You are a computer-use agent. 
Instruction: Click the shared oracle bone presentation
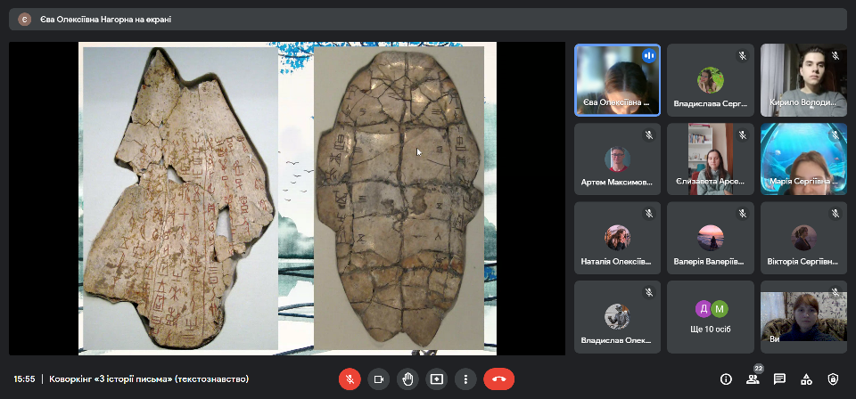(x=287, y=198)
